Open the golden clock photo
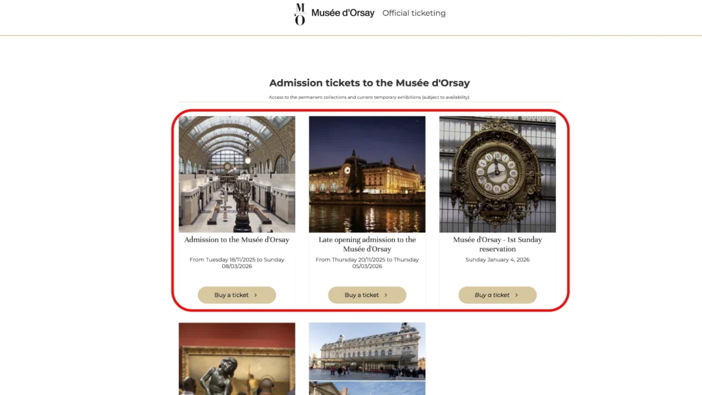Viewport: 702px width, 395px height. click(x=497, y=174)
